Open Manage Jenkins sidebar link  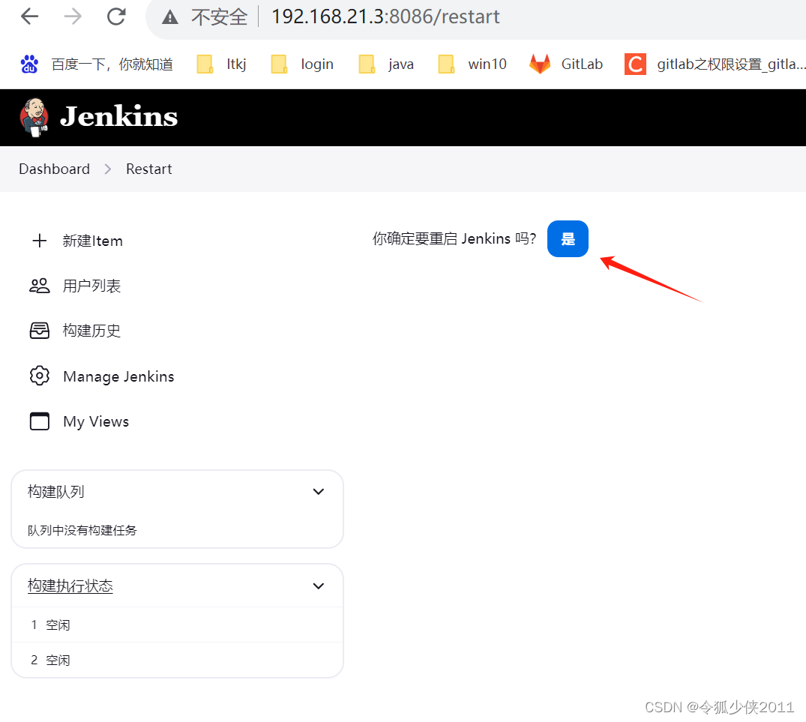pos(118,376)
